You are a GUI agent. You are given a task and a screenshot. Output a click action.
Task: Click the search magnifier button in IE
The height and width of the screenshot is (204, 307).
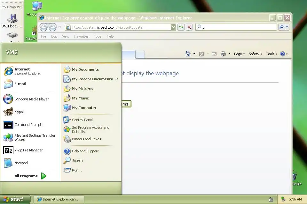point(281,27)
